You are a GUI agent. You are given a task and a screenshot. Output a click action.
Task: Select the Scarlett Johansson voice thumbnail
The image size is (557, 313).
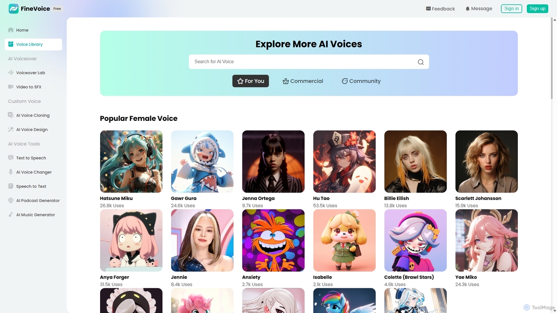click(x=487, y=161)
